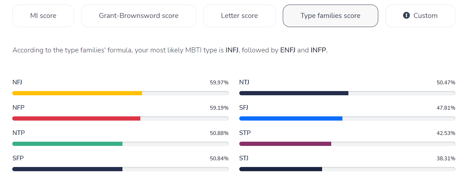
Task: Click the purple STP progress bar
Action: pos(285,144)
